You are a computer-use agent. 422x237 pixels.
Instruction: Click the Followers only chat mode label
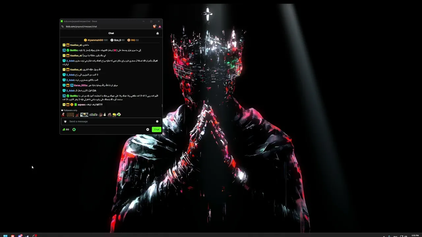71,110
